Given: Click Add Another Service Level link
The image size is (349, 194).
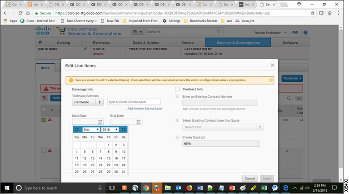Looking at the screenshot, I should [x=145, y=109].
